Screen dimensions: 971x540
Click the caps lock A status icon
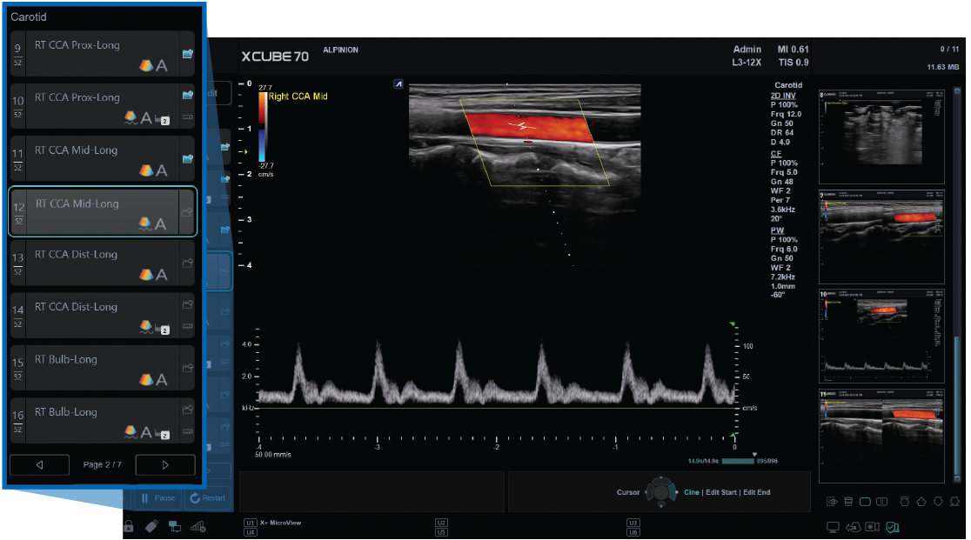(128, 526)
